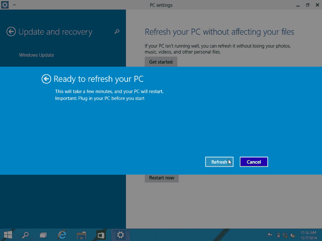Screen dimensions: 322x241
Task: Open the Action Center flag icon
Action: 270,235
